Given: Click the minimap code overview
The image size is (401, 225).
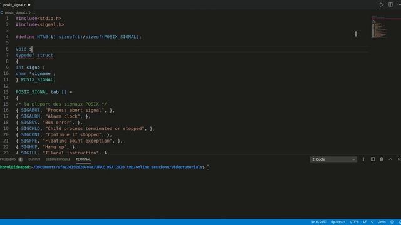Looking at the screenshot, I should coord(380,27).
